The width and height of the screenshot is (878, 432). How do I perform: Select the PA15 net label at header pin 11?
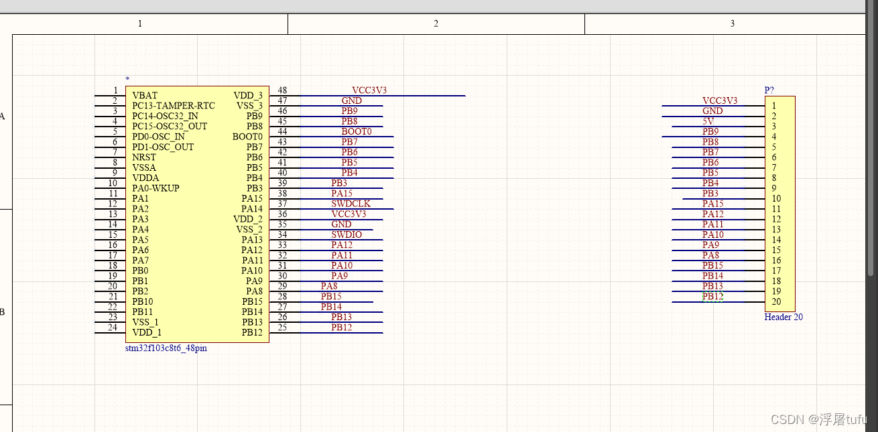(x=713, y=204)
